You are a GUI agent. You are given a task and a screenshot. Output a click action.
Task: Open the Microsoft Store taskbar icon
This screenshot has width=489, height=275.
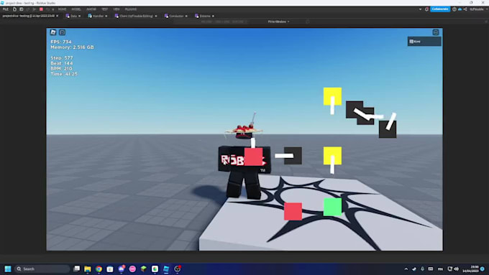110,269
